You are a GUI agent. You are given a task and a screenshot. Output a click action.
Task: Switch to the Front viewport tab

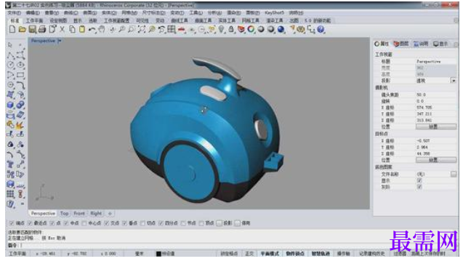79,213
